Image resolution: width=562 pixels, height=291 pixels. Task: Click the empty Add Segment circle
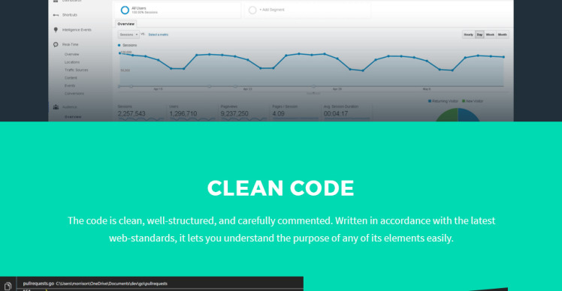(x=252, y=10)
